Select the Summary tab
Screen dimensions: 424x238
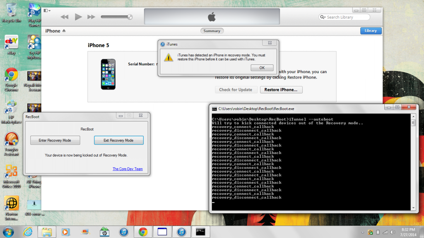click(x=212, y=31)
